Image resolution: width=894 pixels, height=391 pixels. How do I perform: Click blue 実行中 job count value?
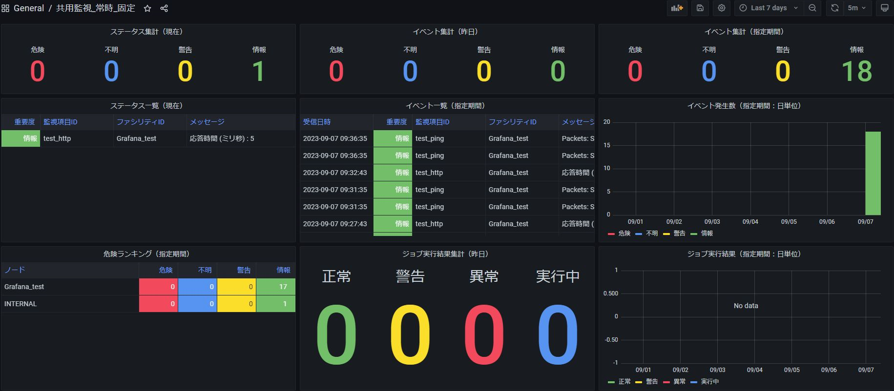558,334
